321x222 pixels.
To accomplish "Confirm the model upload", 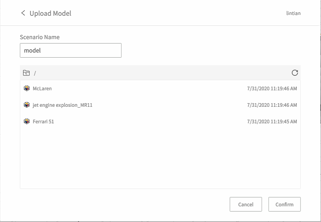I will (x=284, y=204).
